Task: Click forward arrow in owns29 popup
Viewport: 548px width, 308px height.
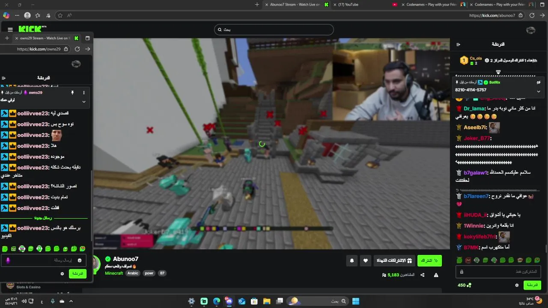Action: (x=87, y=49)
